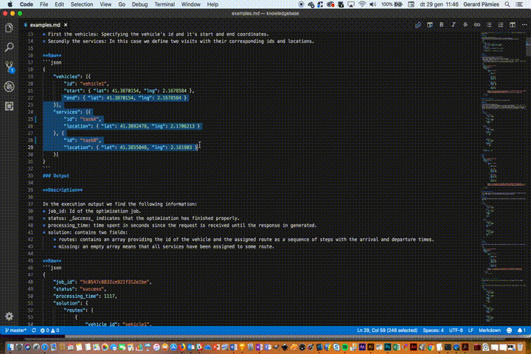Screen dimensions: 531x354
Task: Open the Trash in the Dock
Action: pyautogui.click(x=520, y=347)
